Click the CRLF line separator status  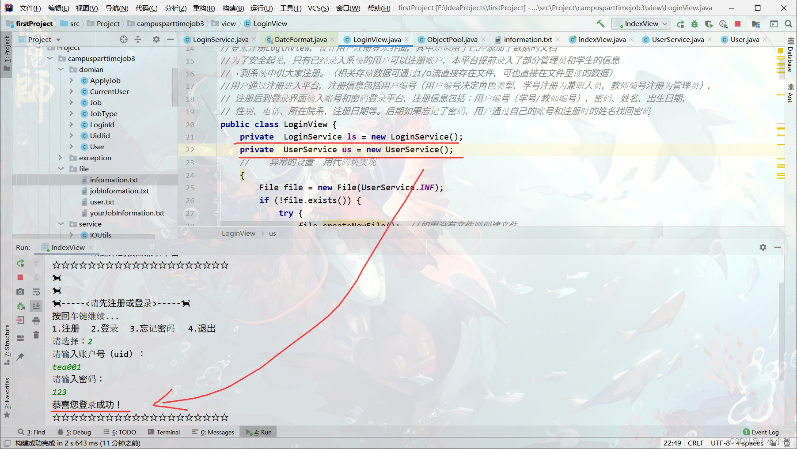[x=695, y=443]
